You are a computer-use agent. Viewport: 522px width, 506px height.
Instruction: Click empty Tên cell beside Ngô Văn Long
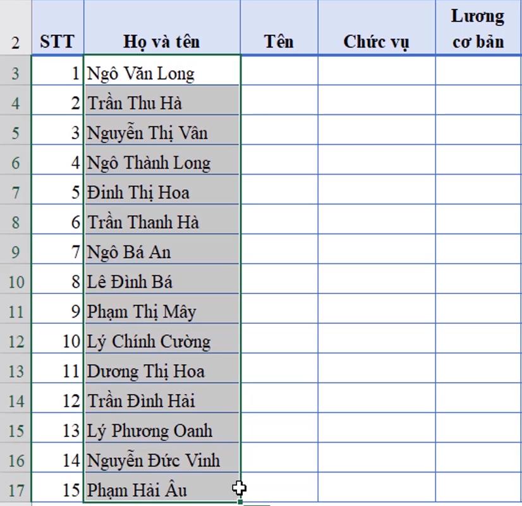pos(279,73)
